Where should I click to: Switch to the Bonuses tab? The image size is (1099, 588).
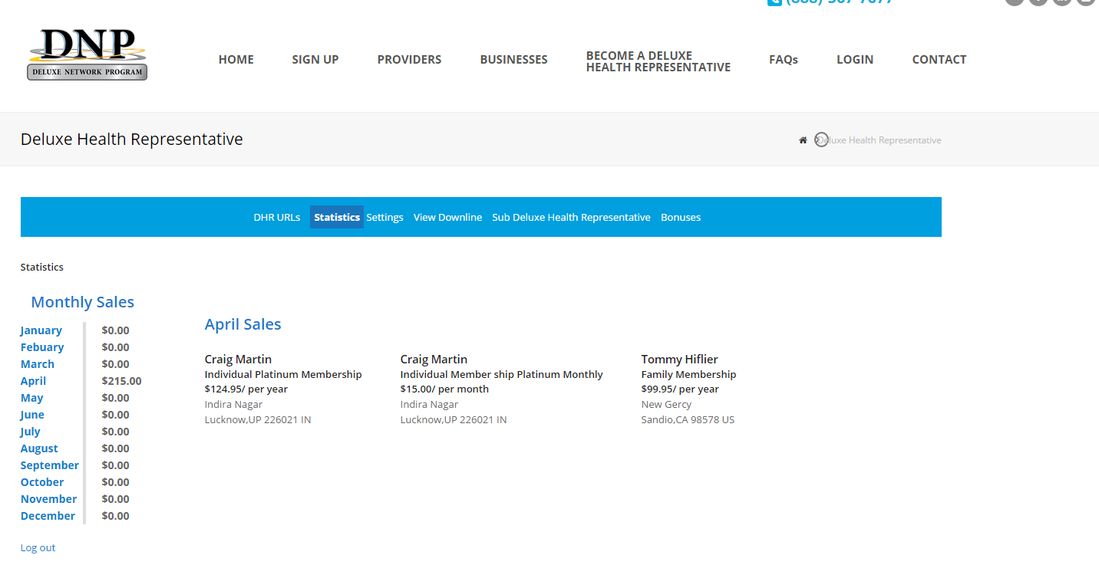[681, 217]
